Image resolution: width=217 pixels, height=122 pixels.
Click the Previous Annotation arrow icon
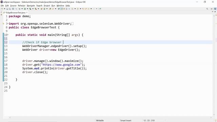78,9
